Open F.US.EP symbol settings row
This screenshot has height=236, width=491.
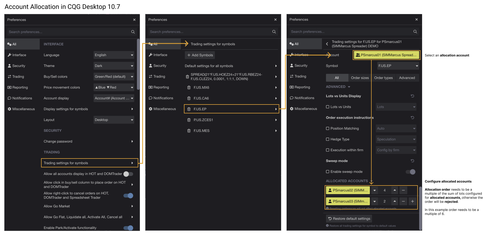point(231,109)
